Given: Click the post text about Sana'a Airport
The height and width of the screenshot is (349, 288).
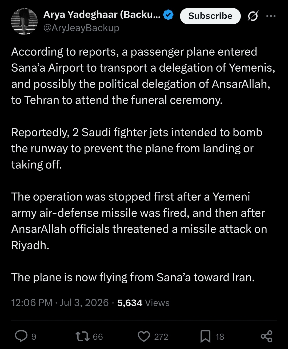Looking at the screenshot, I should point(143,76).
